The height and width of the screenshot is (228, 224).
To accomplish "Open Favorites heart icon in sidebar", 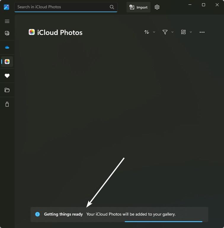I will pos(7,76).
